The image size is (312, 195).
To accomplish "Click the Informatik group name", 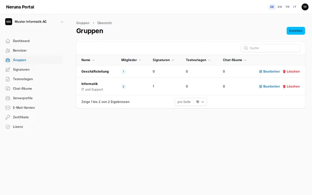I will pyautogui.click(x=90, y=84).
